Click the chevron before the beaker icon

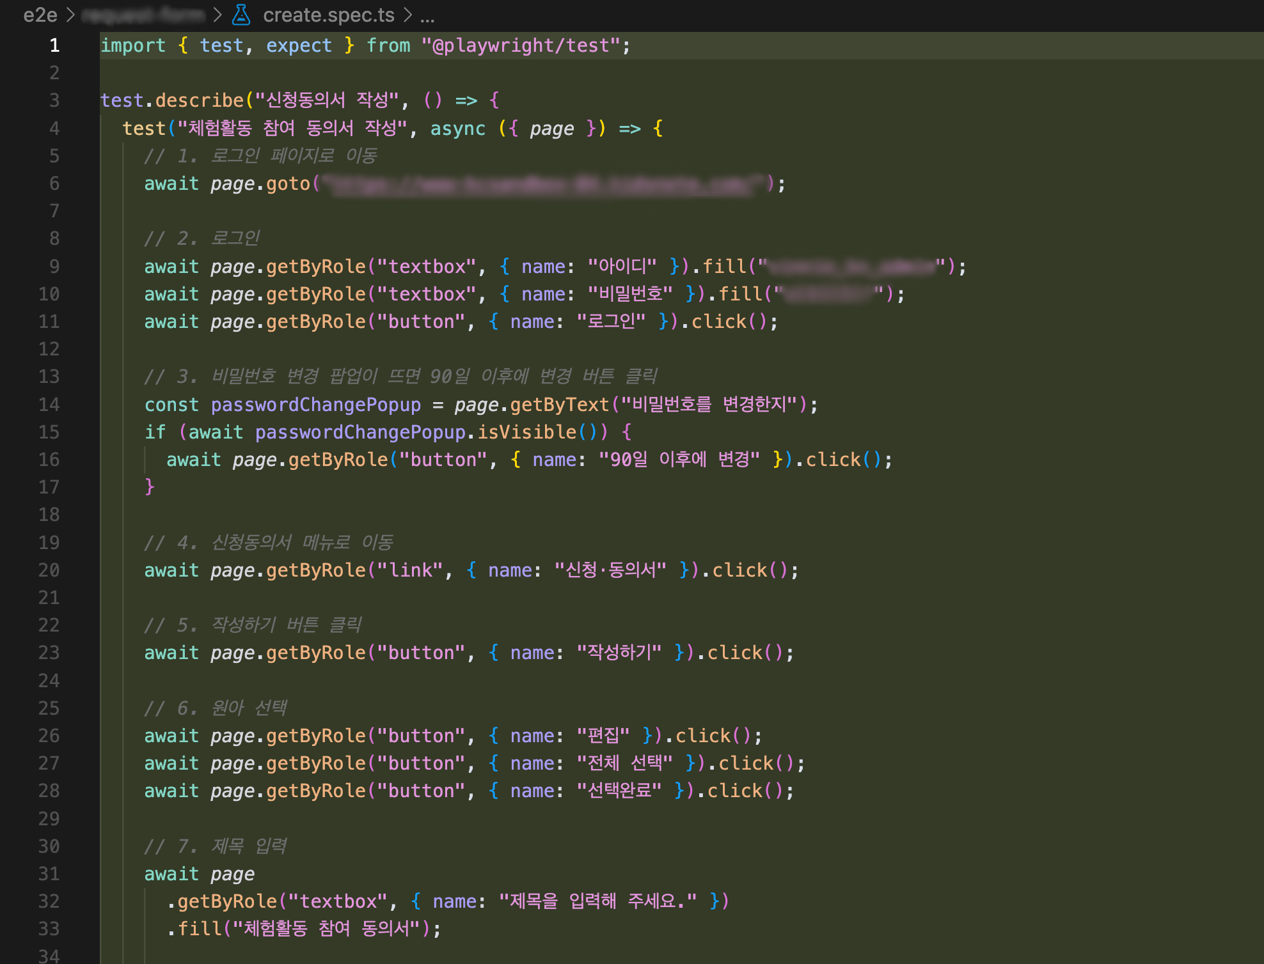(217, 14)
